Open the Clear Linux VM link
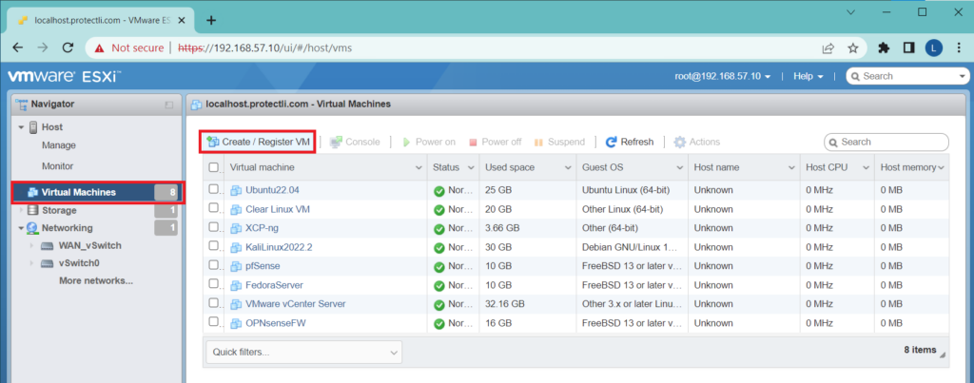The image size is (974, 383). pos(278,209)
